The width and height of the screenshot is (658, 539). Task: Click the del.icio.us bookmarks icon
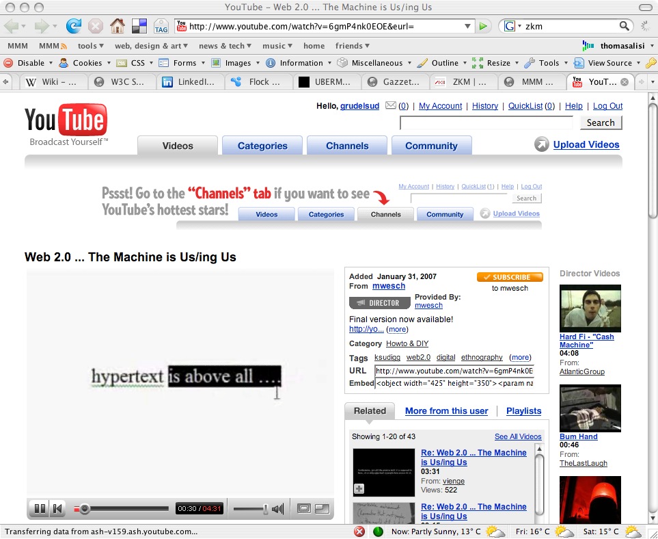[x=139, y=26]
